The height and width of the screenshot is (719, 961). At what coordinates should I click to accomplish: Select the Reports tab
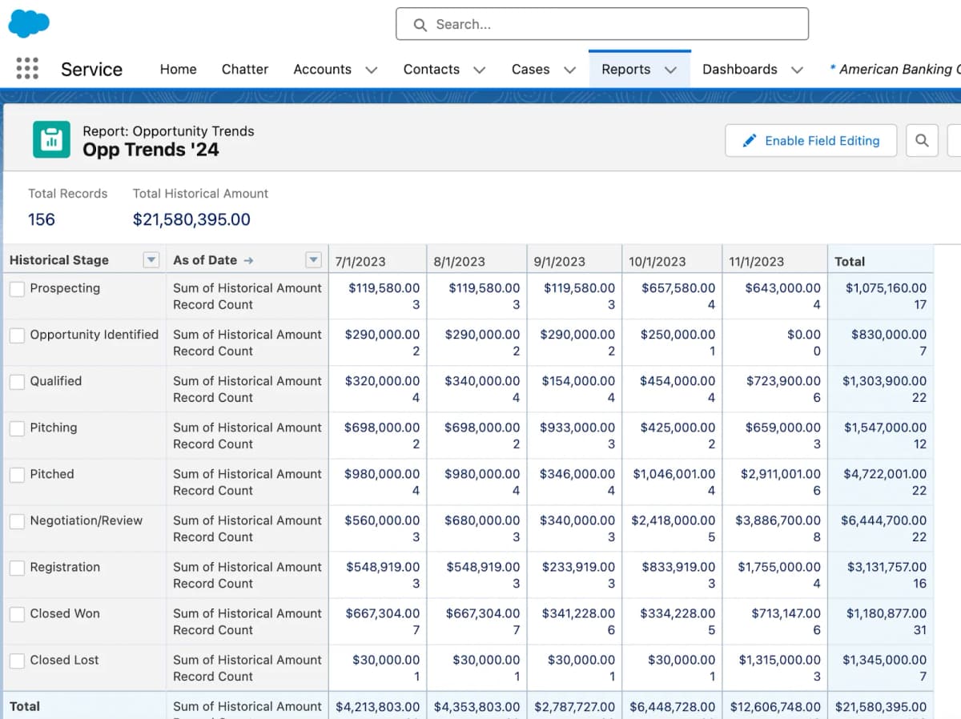pos(625,69)
